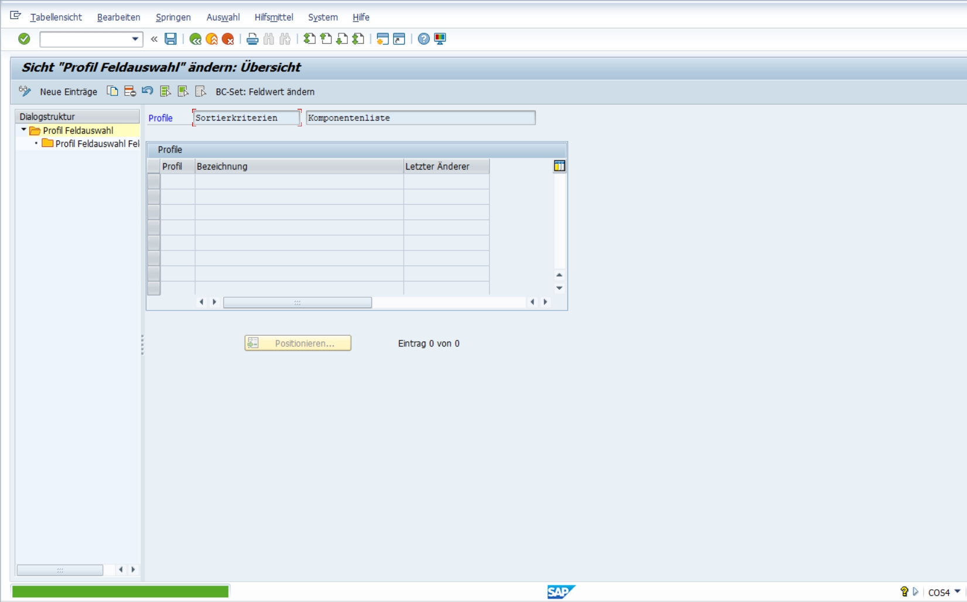
Task: Go back with the green Back icon
Action: [x=195, y=39]
